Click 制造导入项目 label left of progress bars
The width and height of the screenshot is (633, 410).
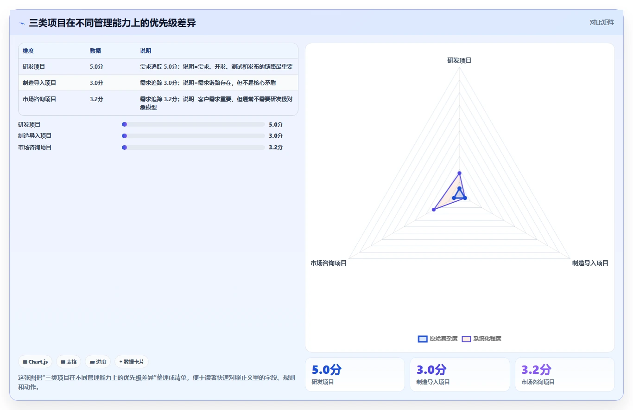[35, 136]
